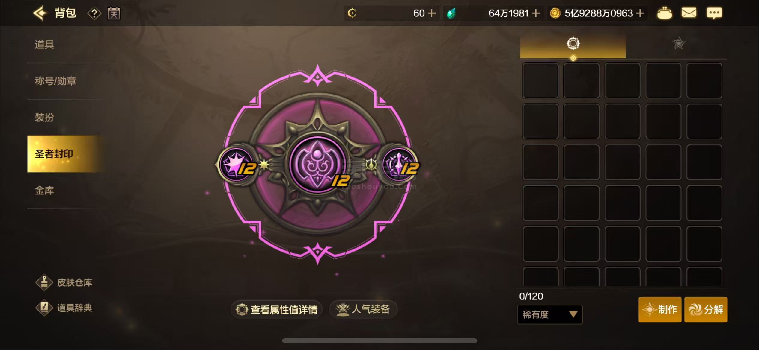The image size is (759, 350).
Task: Select the left seal rune slot level 12
Action: click(x=237, y=164)
